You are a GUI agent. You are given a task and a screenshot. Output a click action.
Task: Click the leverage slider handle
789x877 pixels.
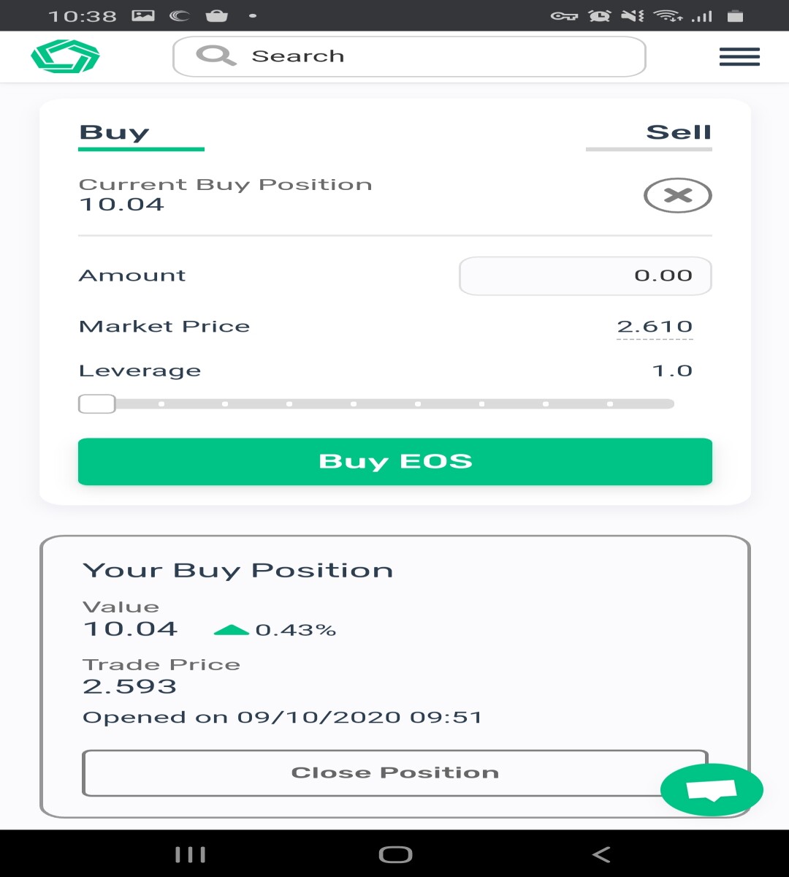tap(97, 403)
